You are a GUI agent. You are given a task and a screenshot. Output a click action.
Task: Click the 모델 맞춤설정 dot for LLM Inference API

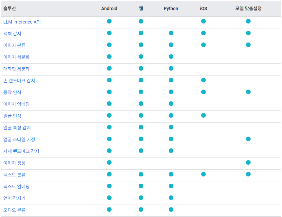click(248, 21)
